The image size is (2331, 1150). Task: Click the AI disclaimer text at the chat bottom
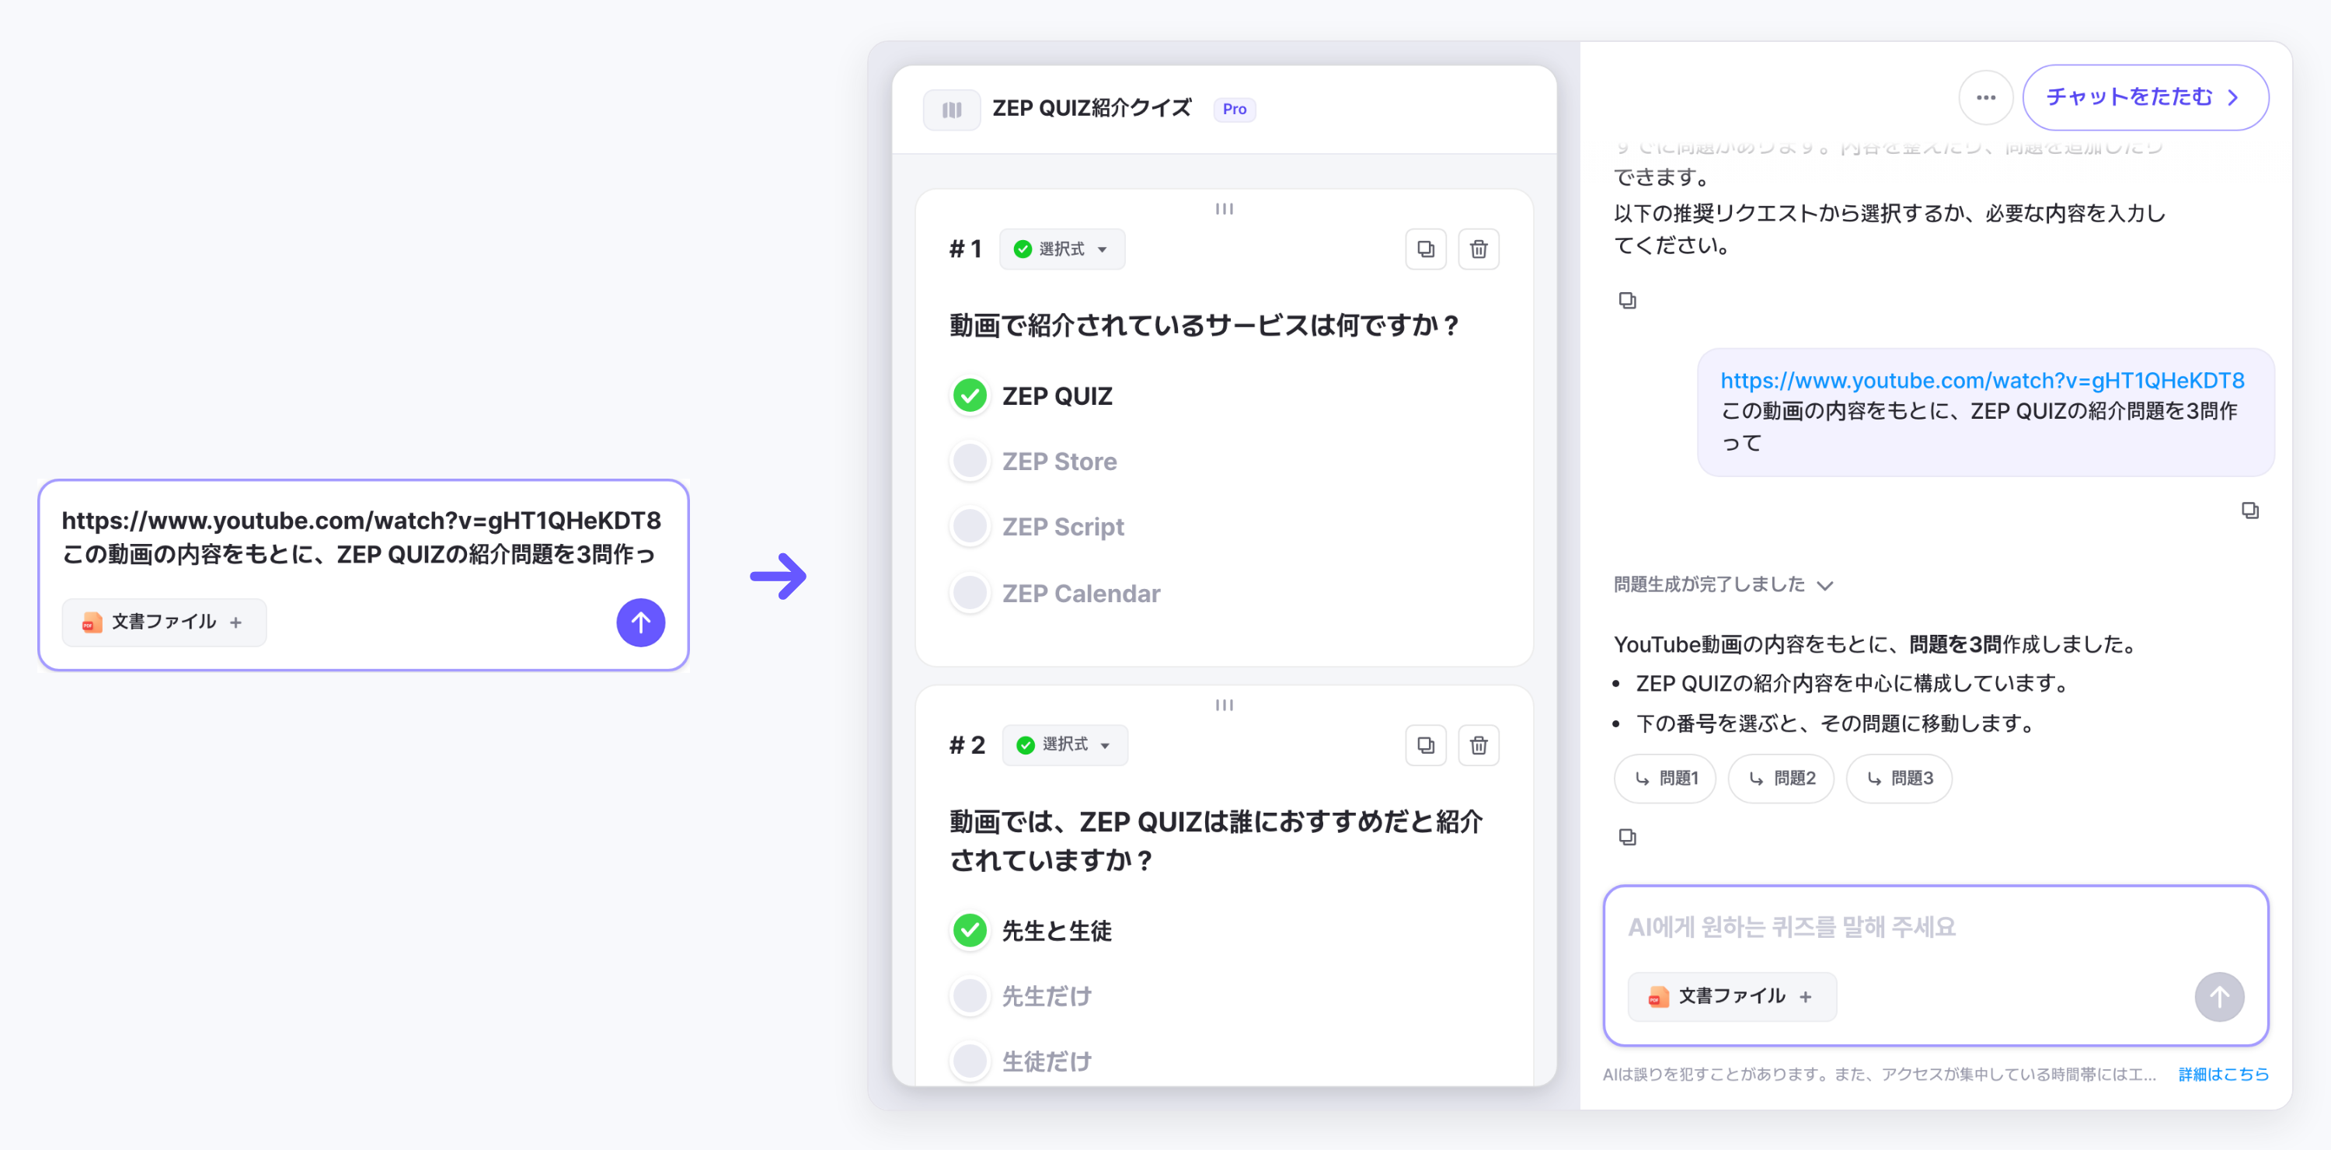(x=1880, y=1074)
